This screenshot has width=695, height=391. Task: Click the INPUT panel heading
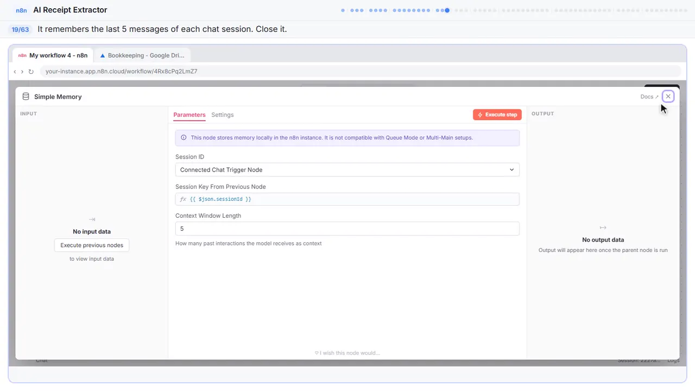pos(28,113)
